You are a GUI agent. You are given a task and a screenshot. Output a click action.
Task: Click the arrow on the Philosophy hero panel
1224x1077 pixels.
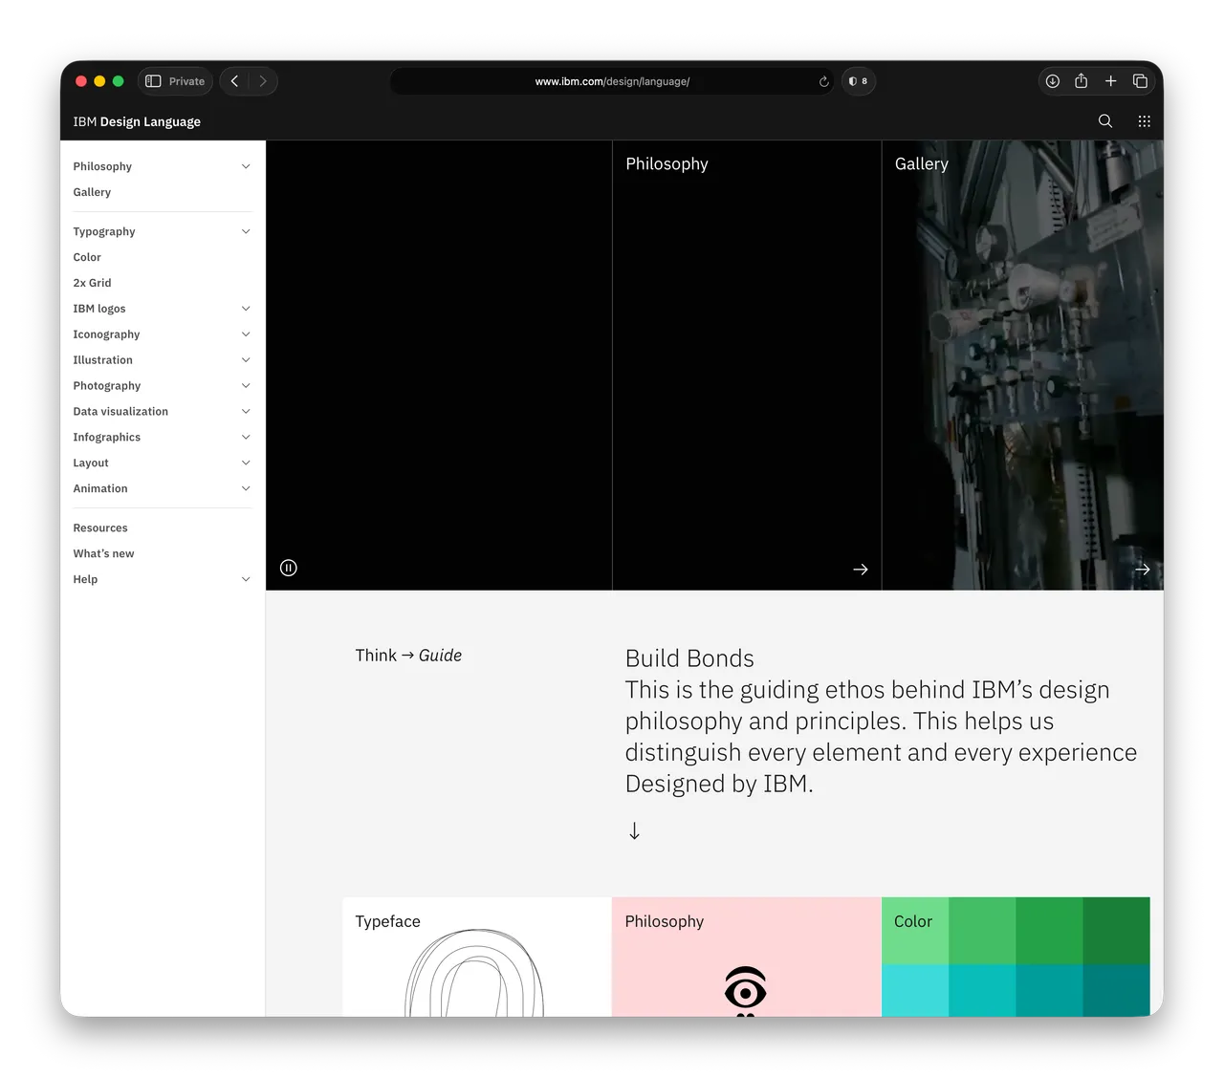(861, 569)
